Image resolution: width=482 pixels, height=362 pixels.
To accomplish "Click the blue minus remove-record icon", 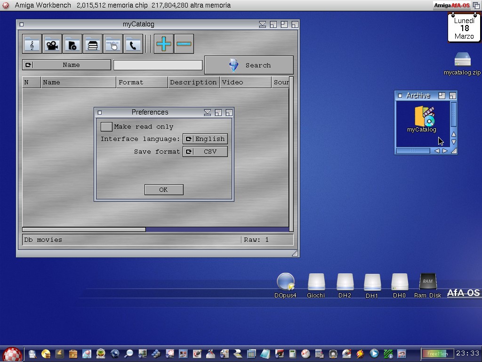I will point(184,44).
